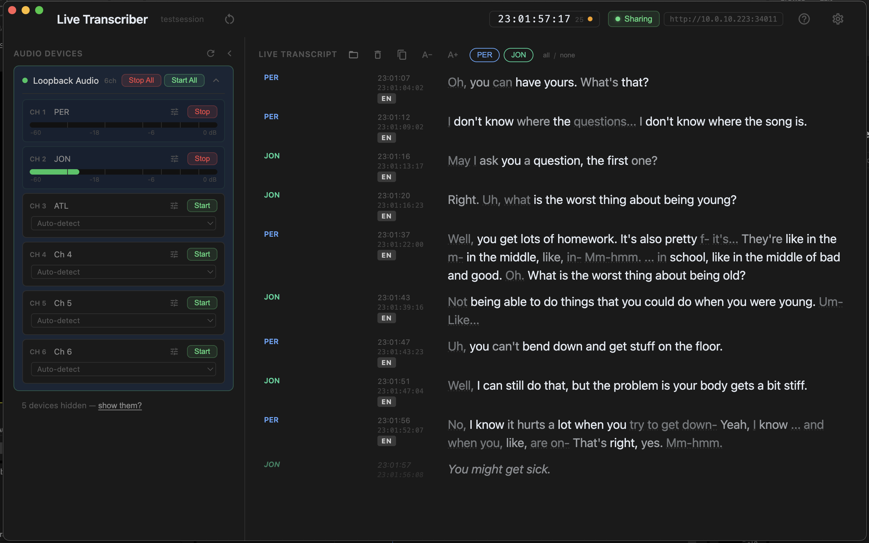Click the CH 1 PER level meter
Image resolution: width=869 pixels, height=543 pixels.
[x=124, y=125]
